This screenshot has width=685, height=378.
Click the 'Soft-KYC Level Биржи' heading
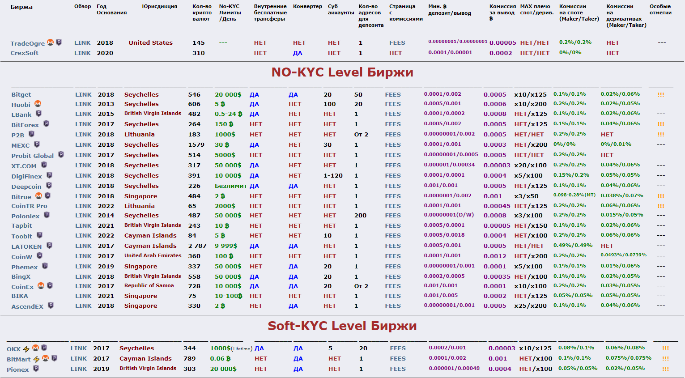tap(342, 326)
